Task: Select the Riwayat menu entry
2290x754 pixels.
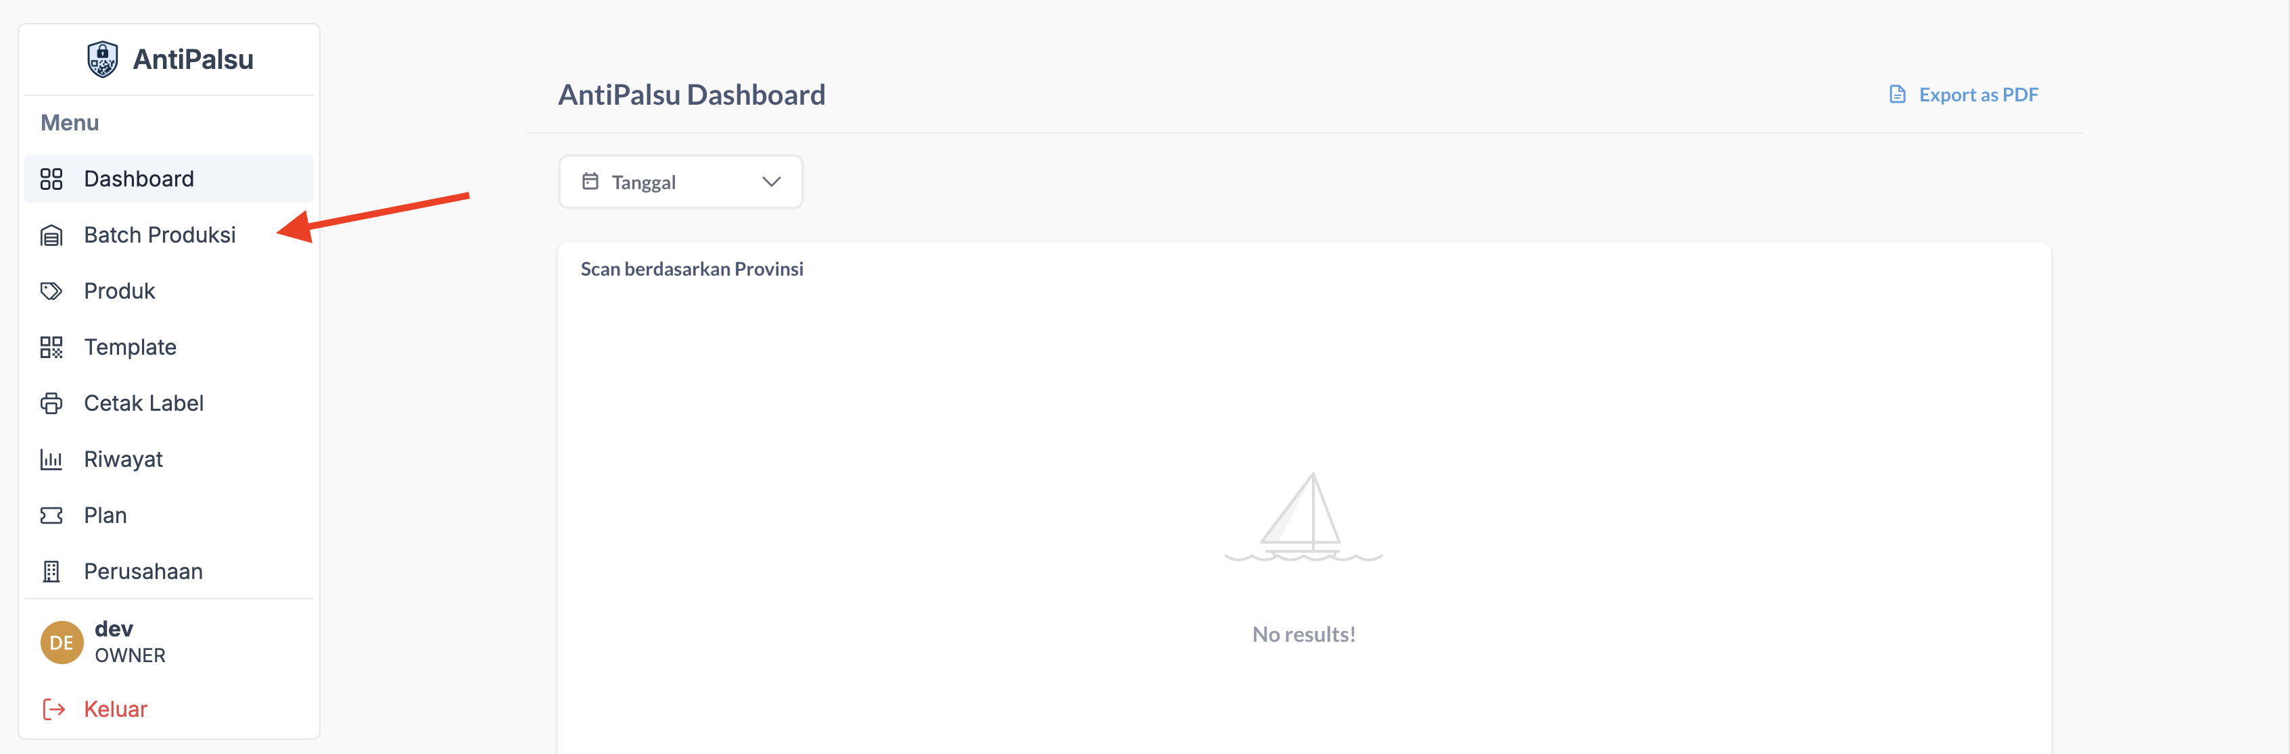Action: (124, 459)
